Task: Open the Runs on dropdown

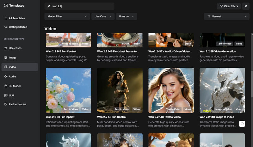Action: 126,16
